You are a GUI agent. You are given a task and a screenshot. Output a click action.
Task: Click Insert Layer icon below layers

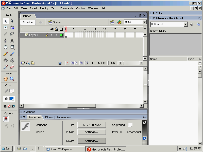pos(23,63)
